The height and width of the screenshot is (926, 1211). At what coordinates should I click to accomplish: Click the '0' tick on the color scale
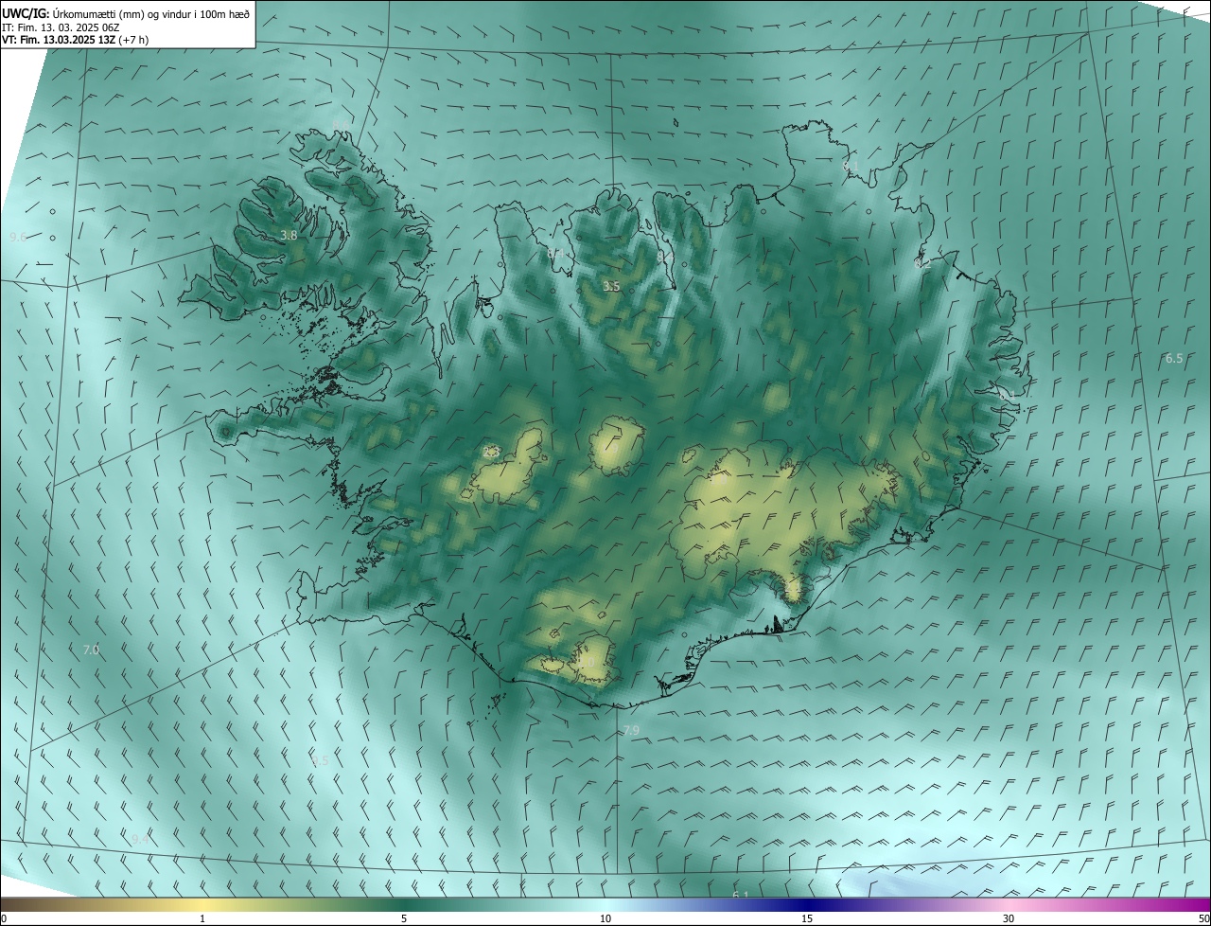tap(4, 918)
